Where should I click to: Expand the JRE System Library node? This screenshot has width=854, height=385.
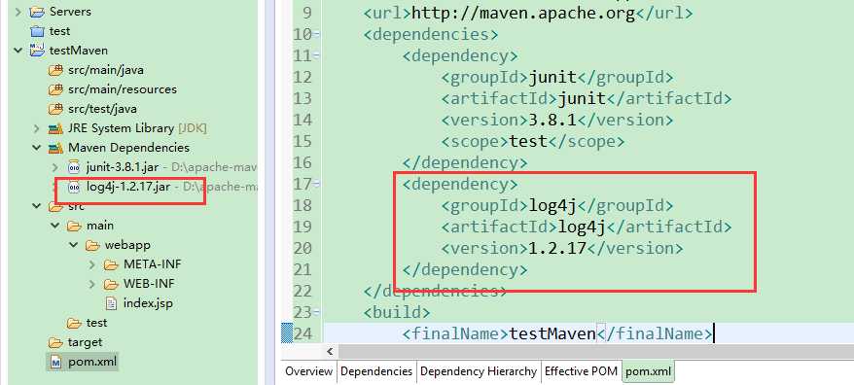pos(37,128)
